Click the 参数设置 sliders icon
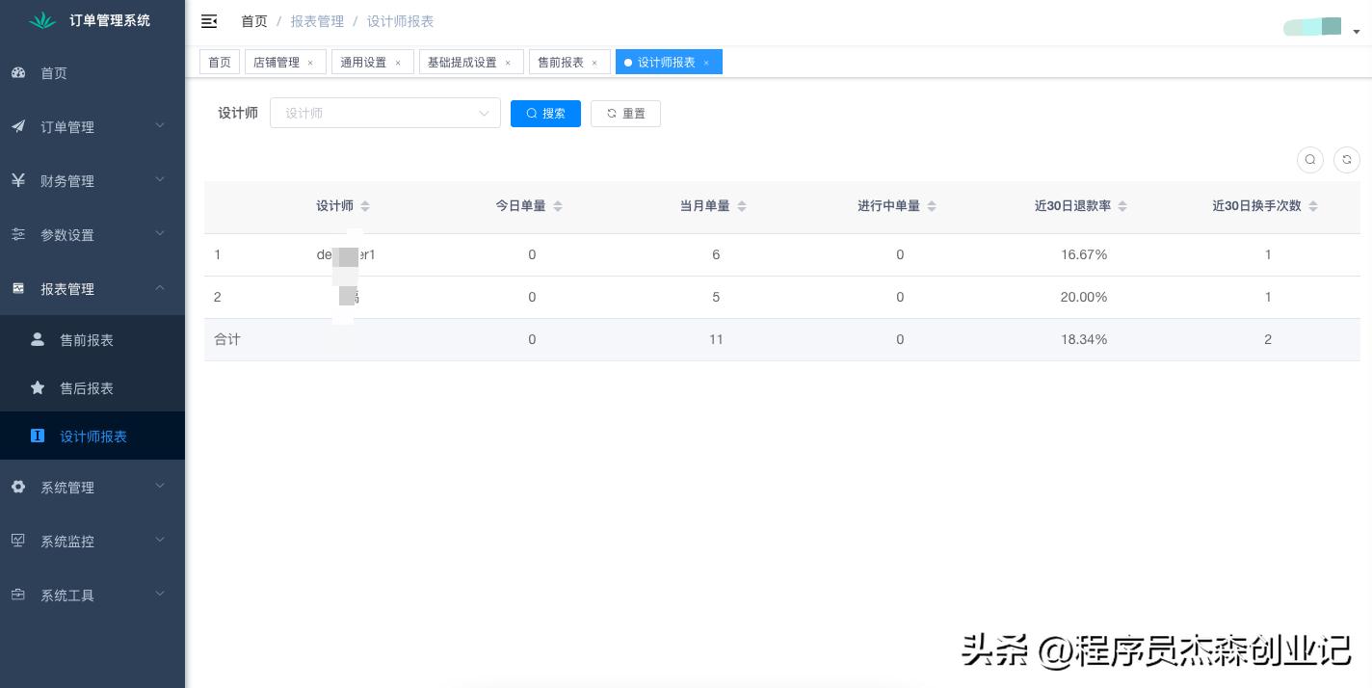The height and width of the screenshot is (688, 1372). (18, 234)
